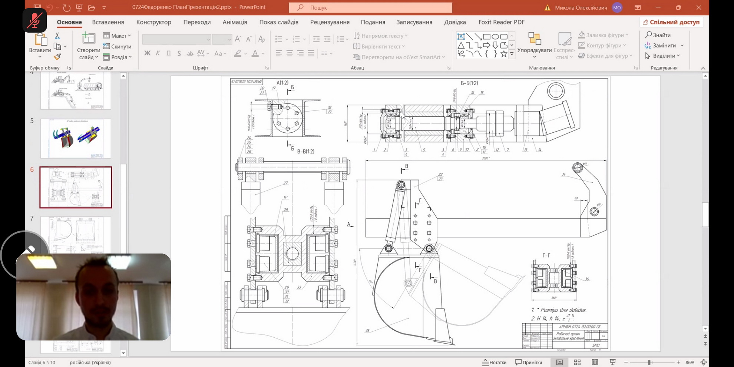Align text left in paragraph group
Image resolution: width=734 pixels, height=367 pixels.
[x=279, y=53]
